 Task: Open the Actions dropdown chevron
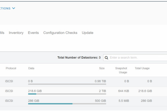[14, 8]
